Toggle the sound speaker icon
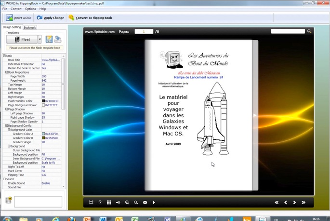 [118, 202]
